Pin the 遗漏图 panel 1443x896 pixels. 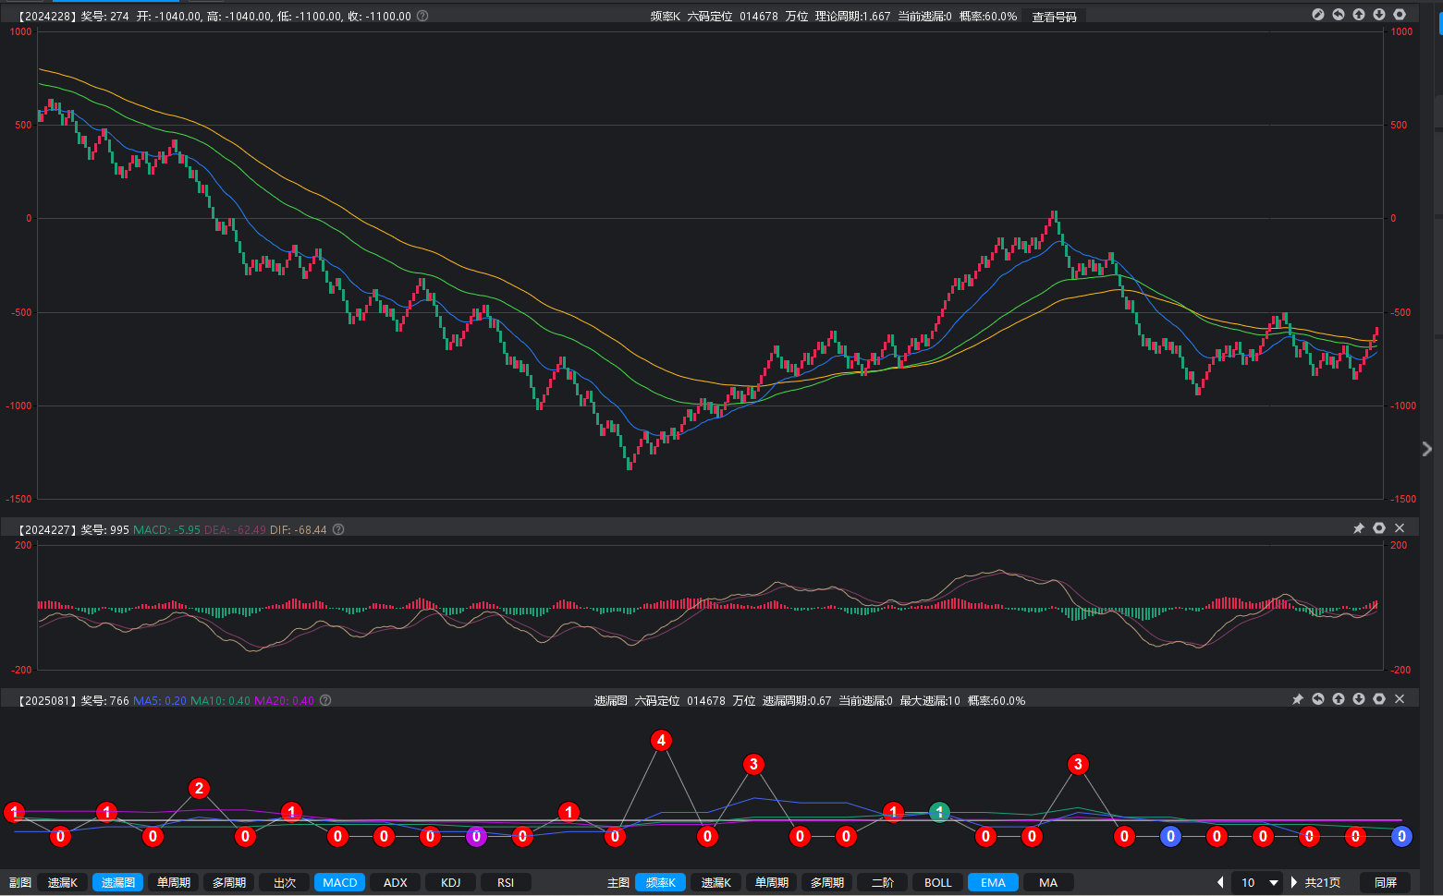(x=1298, y=699)
